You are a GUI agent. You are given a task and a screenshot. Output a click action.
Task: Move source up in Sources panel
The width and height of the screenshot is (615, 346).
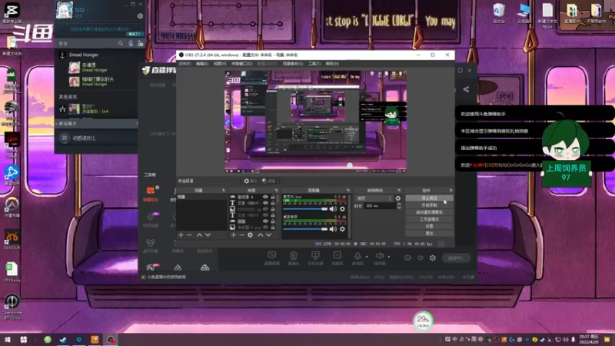[x=260, y=235]
